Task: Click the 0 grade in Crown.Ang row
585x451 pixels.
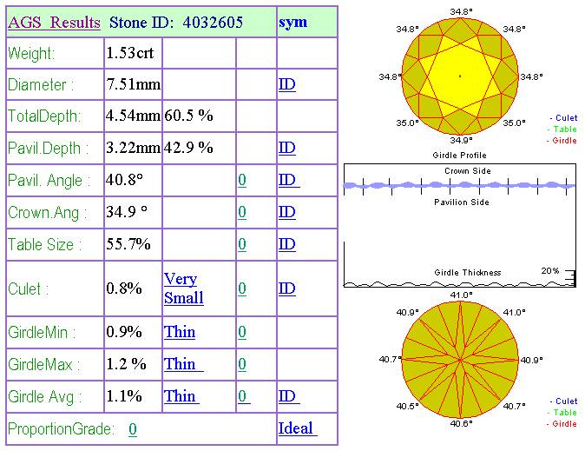Action: point(242,212)
